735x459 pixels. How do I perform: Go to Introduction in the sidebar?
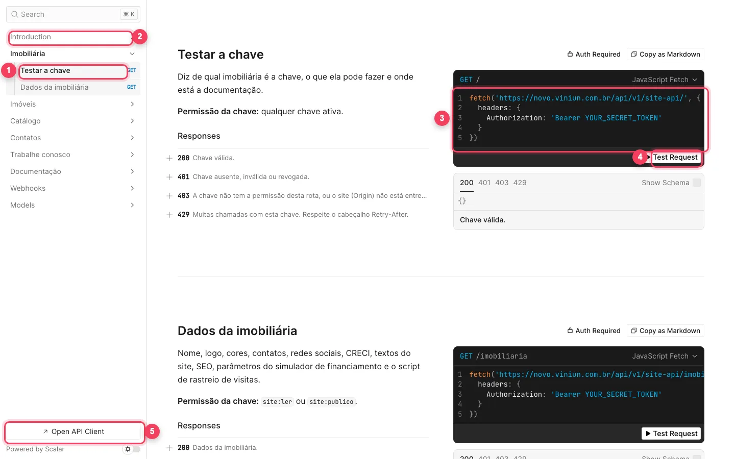tap(73, 37)
